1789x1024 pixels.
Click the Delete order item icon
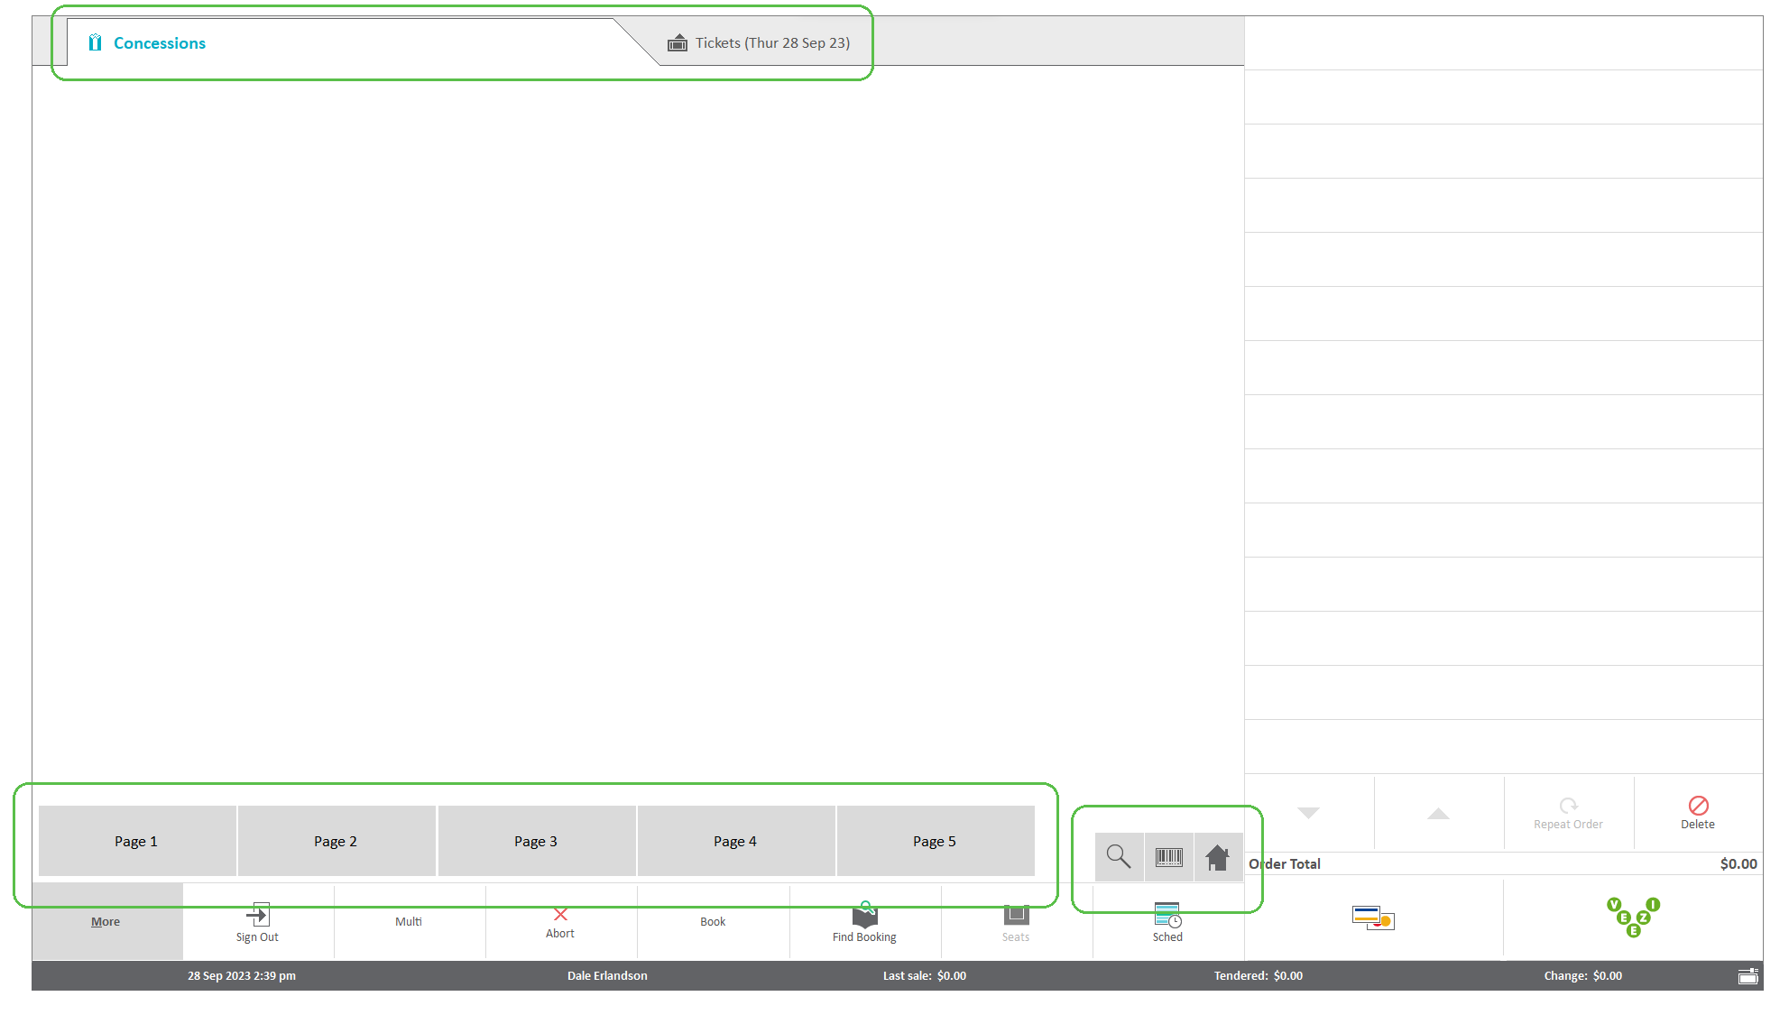[1698, 805]
